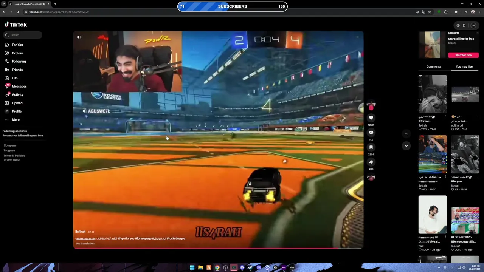Open the profile avatar in top-right pill

(473, 25)
